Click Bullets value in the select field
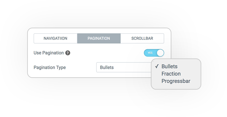The height and width of the screenshot is (117, 227). point(107,67)
